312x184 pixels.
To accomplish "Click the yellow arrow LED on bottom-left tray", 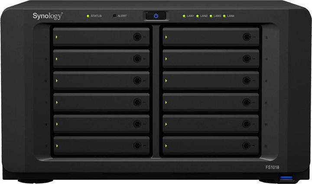I will pyautogui.click(x=57, y=146).
